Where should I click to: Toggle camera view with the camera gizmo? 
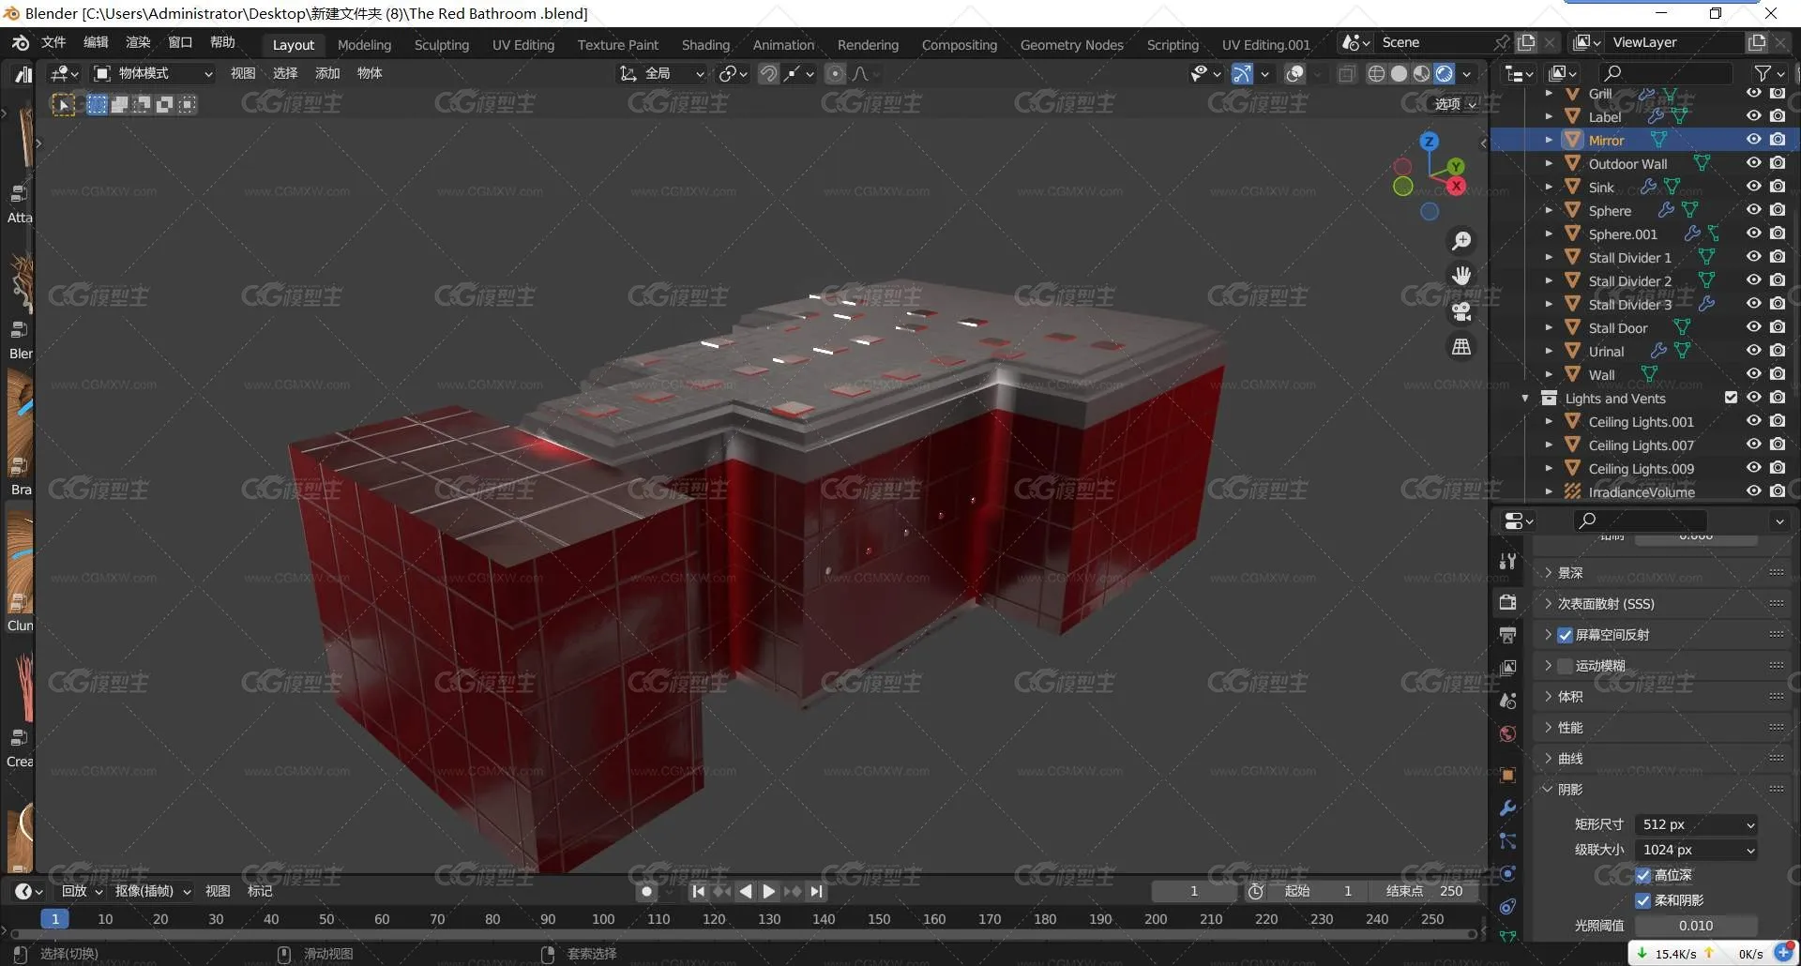click(x=1461, y=311)
